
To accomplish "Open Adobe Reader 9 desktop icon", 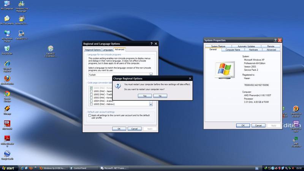I will click(x=7, y=139).
